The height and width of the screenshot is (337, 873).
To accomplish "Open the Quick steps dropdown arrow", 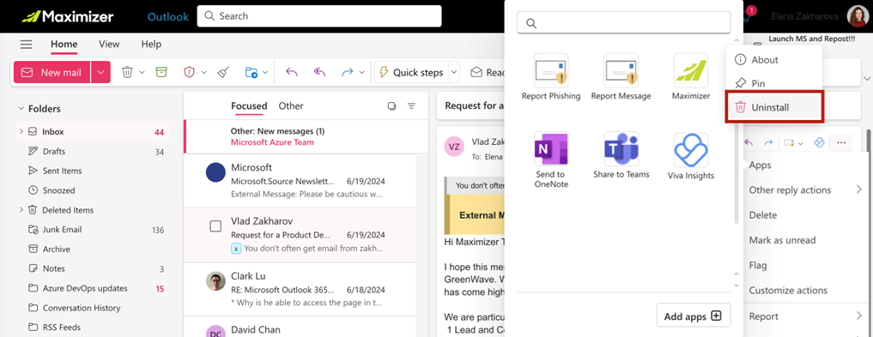I will coord(454,72).
